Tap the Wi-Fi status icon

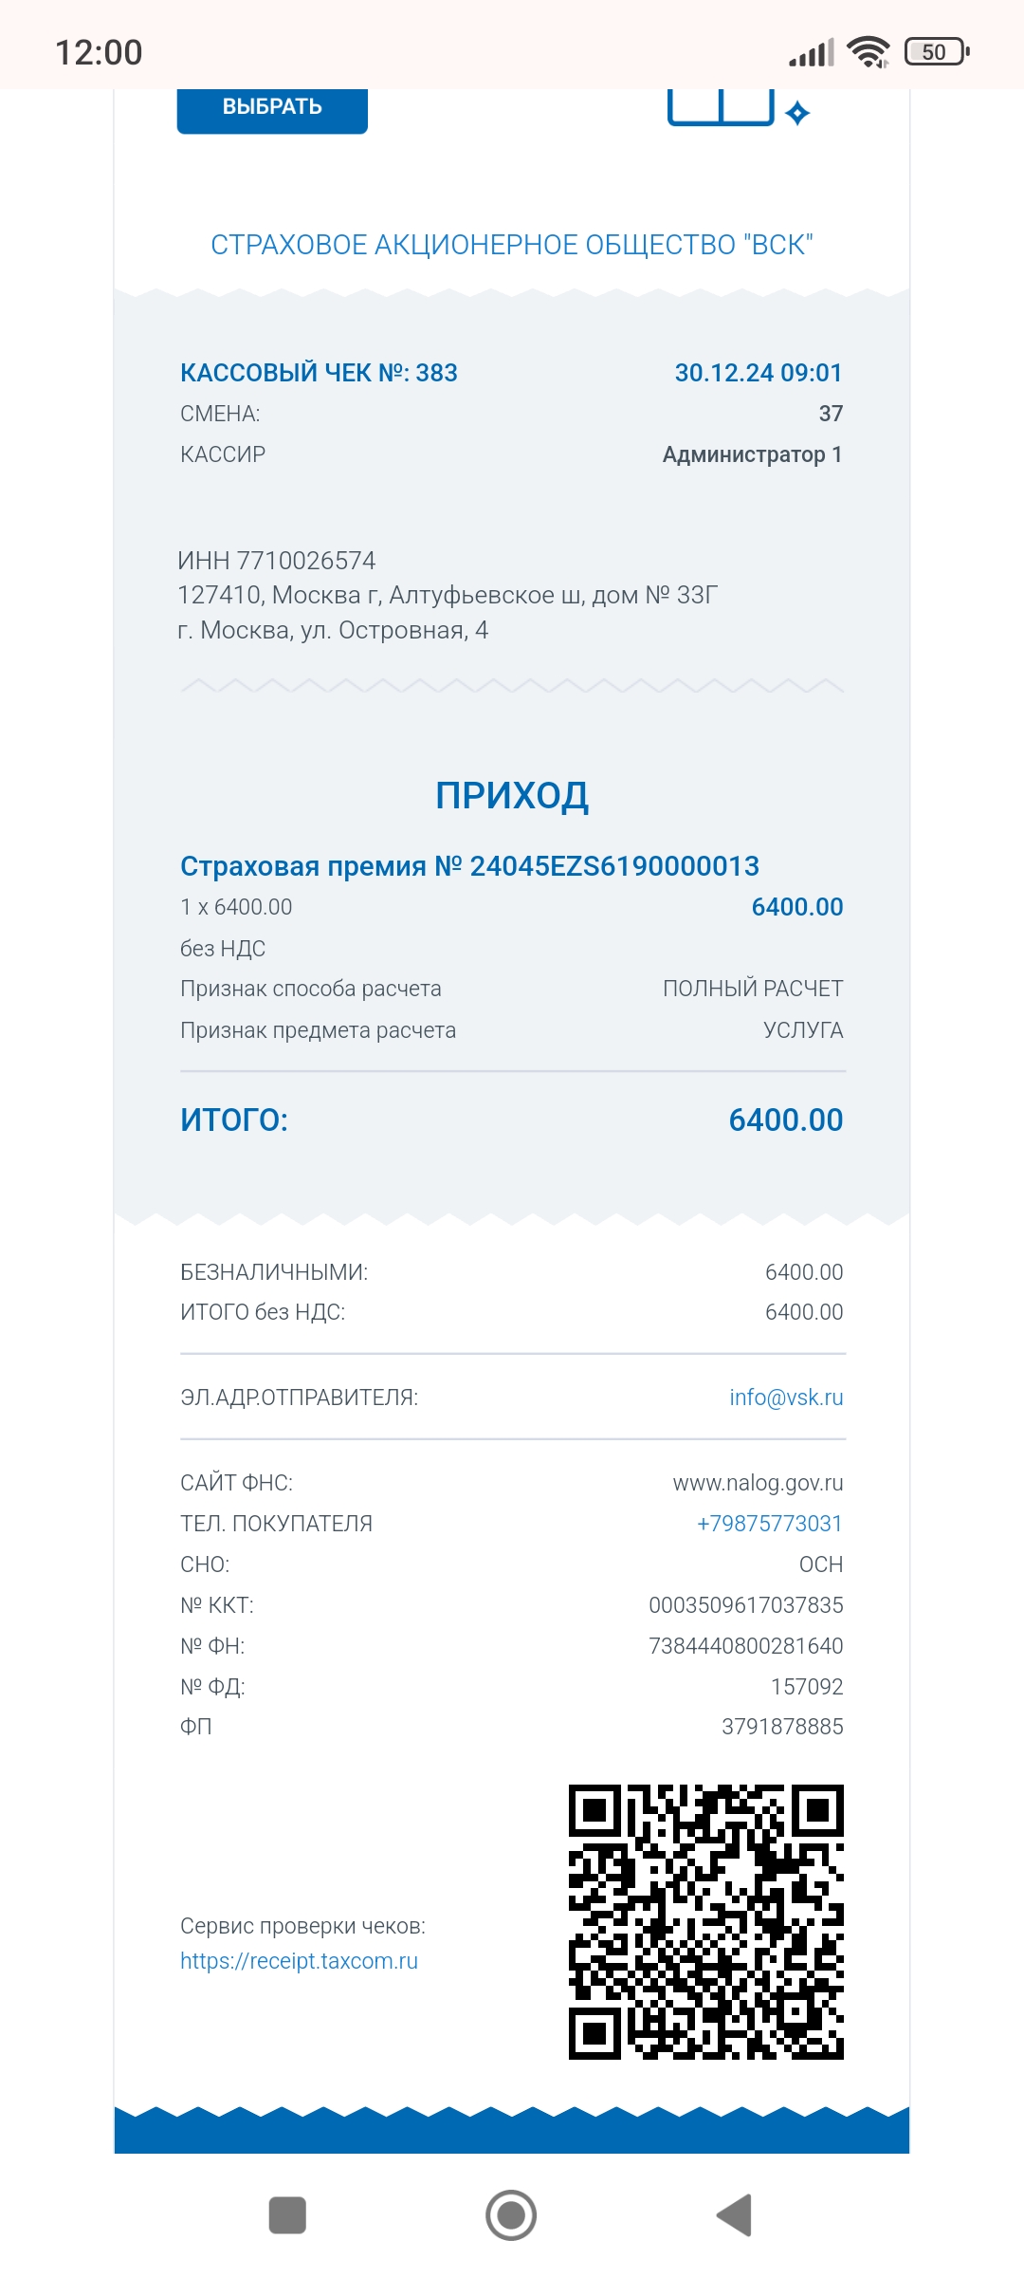pyautogui.click(x=868, y=52)
